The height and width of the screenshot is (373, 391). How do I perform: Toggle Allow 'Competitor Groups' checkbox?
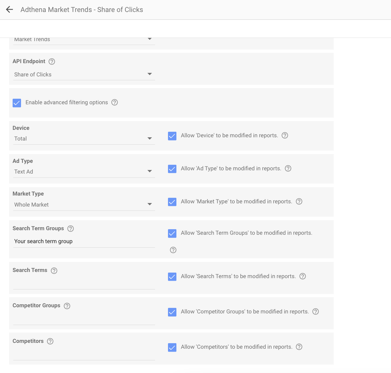pyautogui.click(x=172, y=312)
